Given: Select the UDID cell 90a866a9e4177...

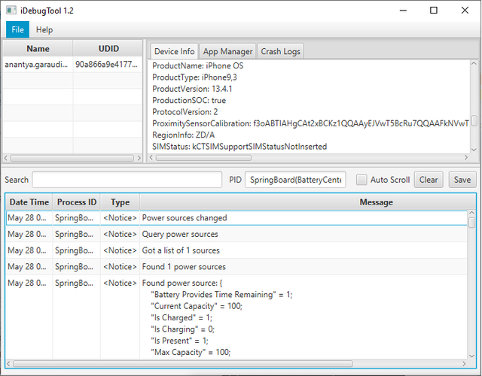Looking at the screenshot, I should click(107, 65).
